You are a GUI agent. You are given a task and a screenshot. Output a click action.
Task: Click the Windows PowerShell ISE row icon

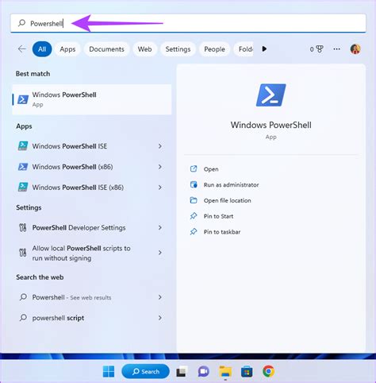coord(23,146)
